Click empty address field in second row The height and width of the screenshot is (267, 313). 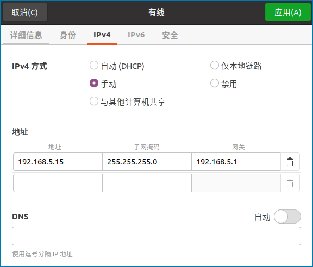click(x=58, y=183)
